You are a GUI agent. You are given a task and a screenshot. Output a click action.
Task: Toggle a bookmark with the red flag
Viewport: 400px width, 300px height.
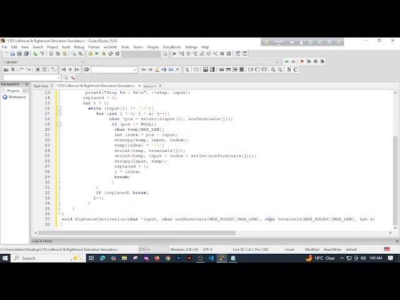(302, 62)
